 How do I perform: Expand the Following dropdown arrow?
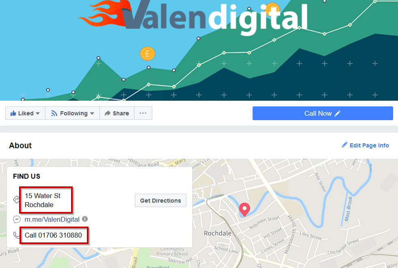pyautogui.click(x=92, y=113)
